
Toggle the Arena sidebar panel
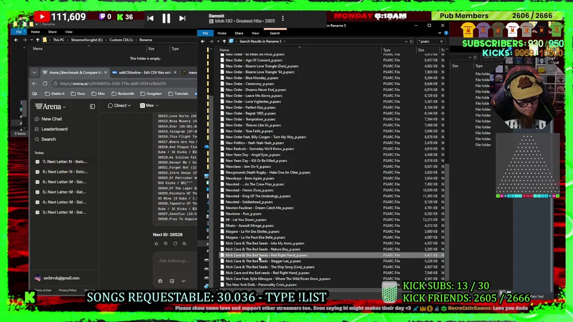92,106
